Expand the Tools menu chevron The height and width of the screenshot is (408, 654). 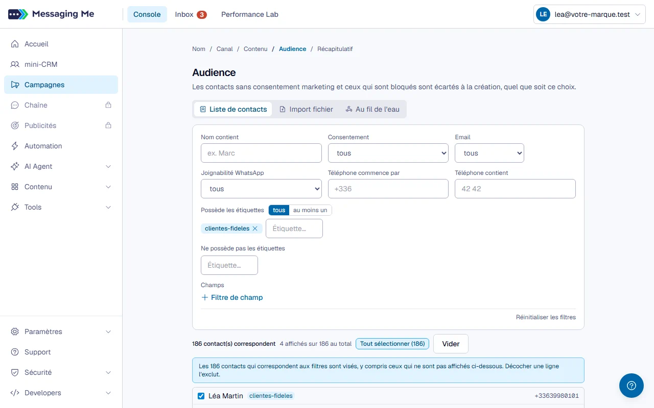[108, 207]
